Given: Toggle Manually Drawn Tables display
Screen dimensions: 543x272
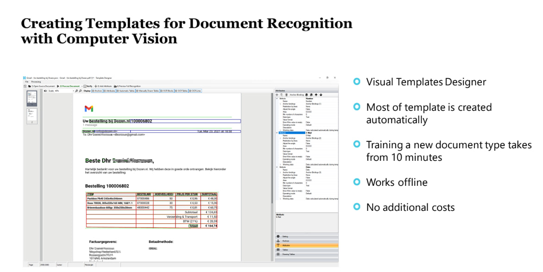Looking at the screenshot, I should (147, 91).
